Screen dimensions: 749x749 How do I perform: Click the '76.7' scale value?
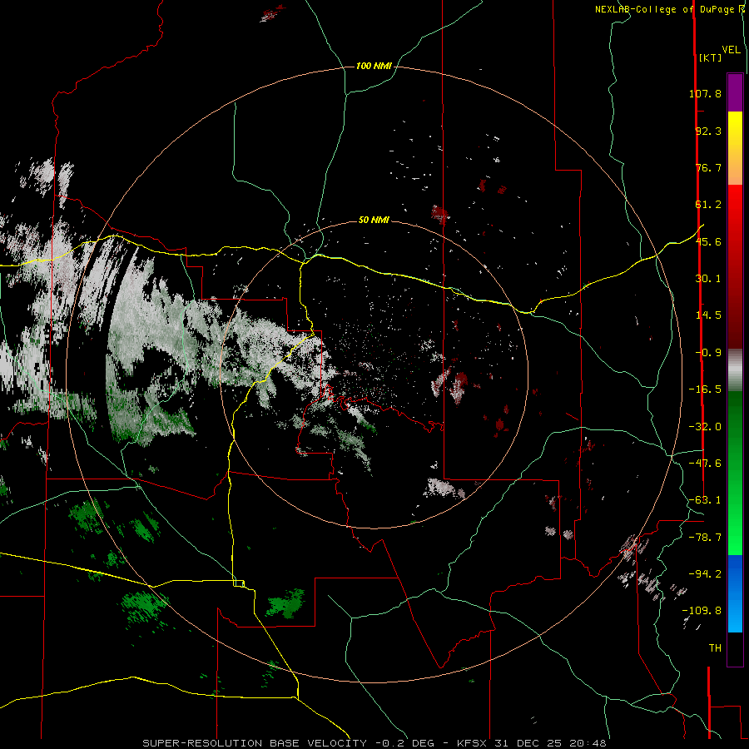click(x=708, y=167)
